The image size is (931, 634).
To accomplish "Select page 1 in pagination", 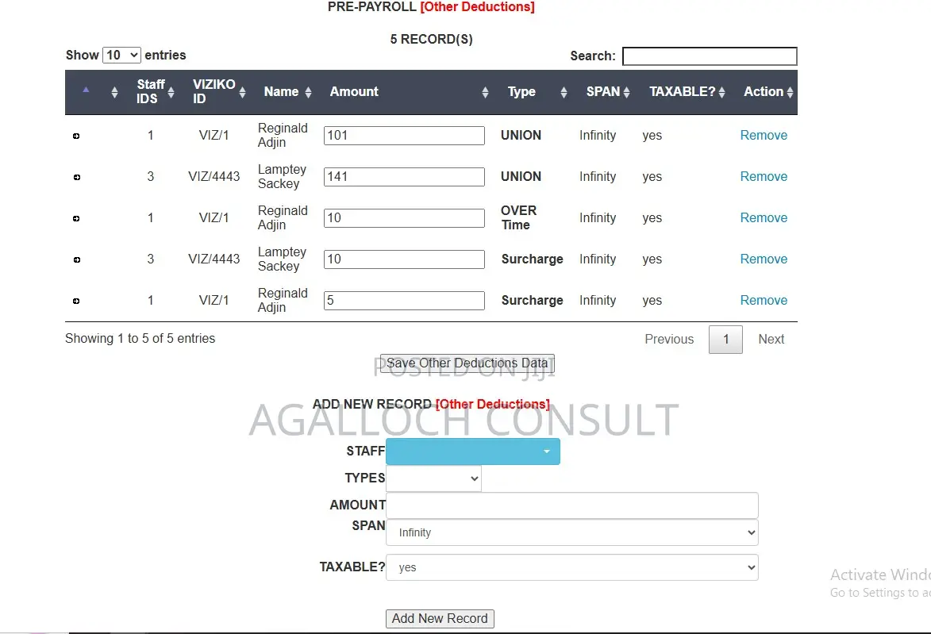I will click(725, 340).
